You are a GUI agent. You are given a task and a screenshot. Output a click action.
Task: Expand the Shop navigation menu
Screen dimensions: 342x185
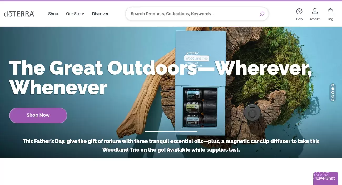point(53,14)
